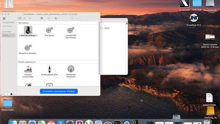This screenshot has height=124, width=220.
Task: Open Macintosh HD desktop drive
Action: 210,3
